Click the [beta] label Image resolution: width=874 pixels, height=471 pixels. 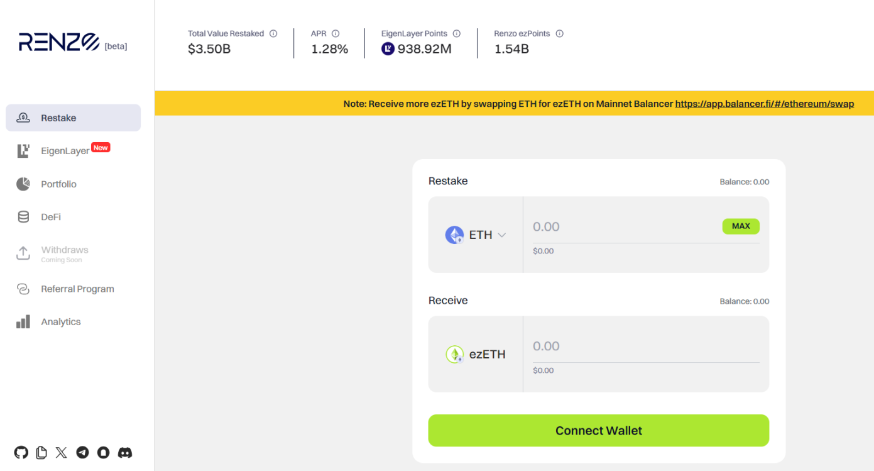pyautogui.click(x=116, y=46)
